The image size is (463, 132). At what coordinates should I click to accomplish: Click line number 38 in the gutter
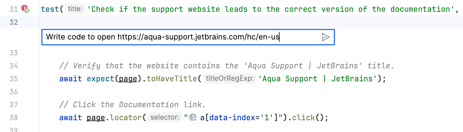point(14,118)
